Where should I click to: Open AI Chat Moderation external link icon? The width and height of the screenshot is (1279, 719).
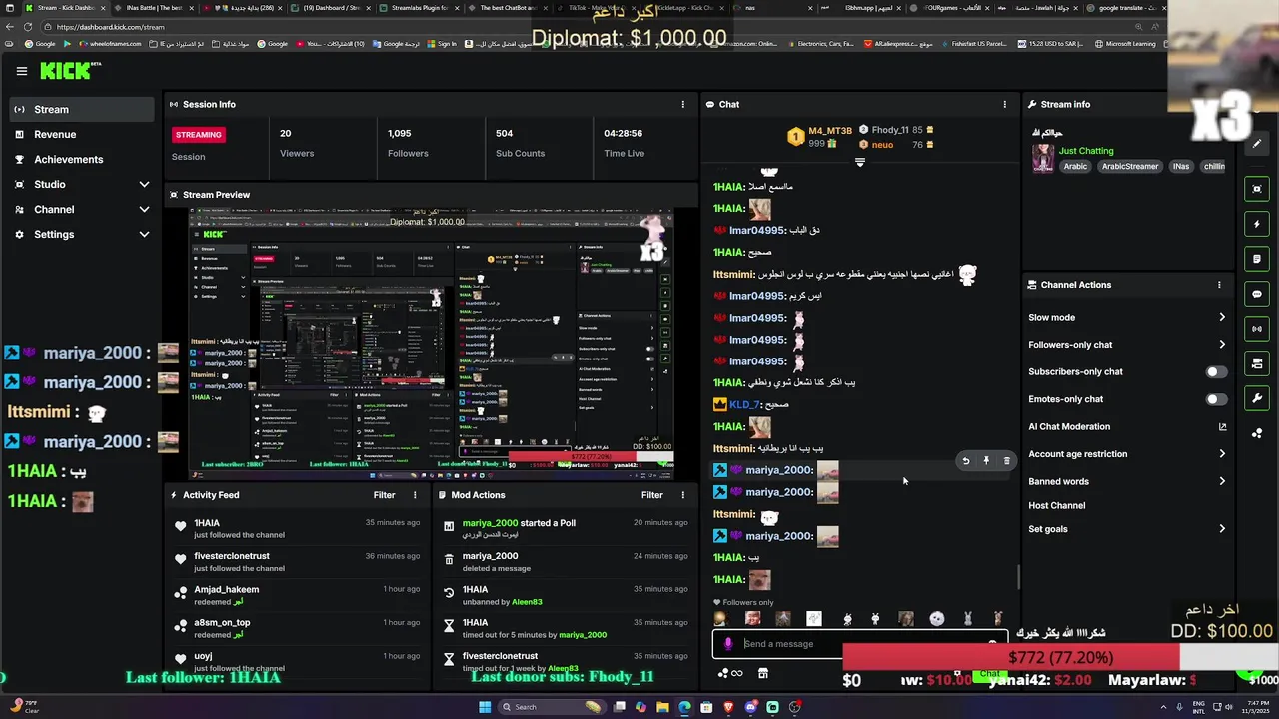tap(1222, 427)
